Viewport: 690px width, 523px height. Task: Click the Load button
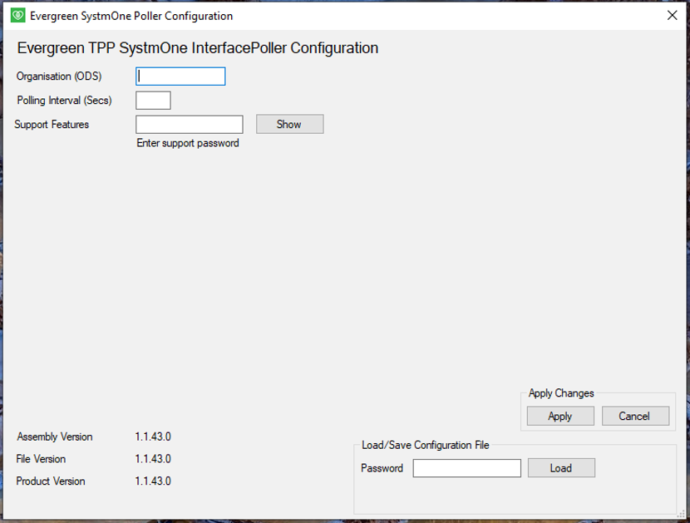click(561, 468)
